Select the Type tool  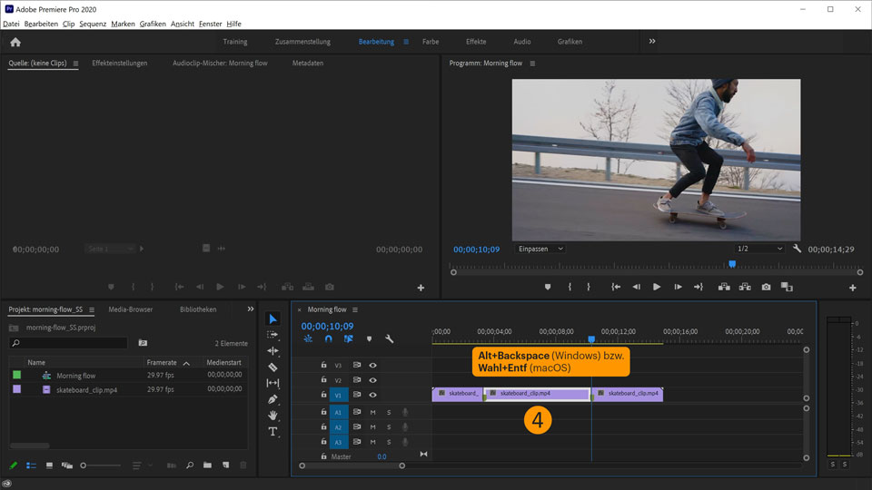272,432
